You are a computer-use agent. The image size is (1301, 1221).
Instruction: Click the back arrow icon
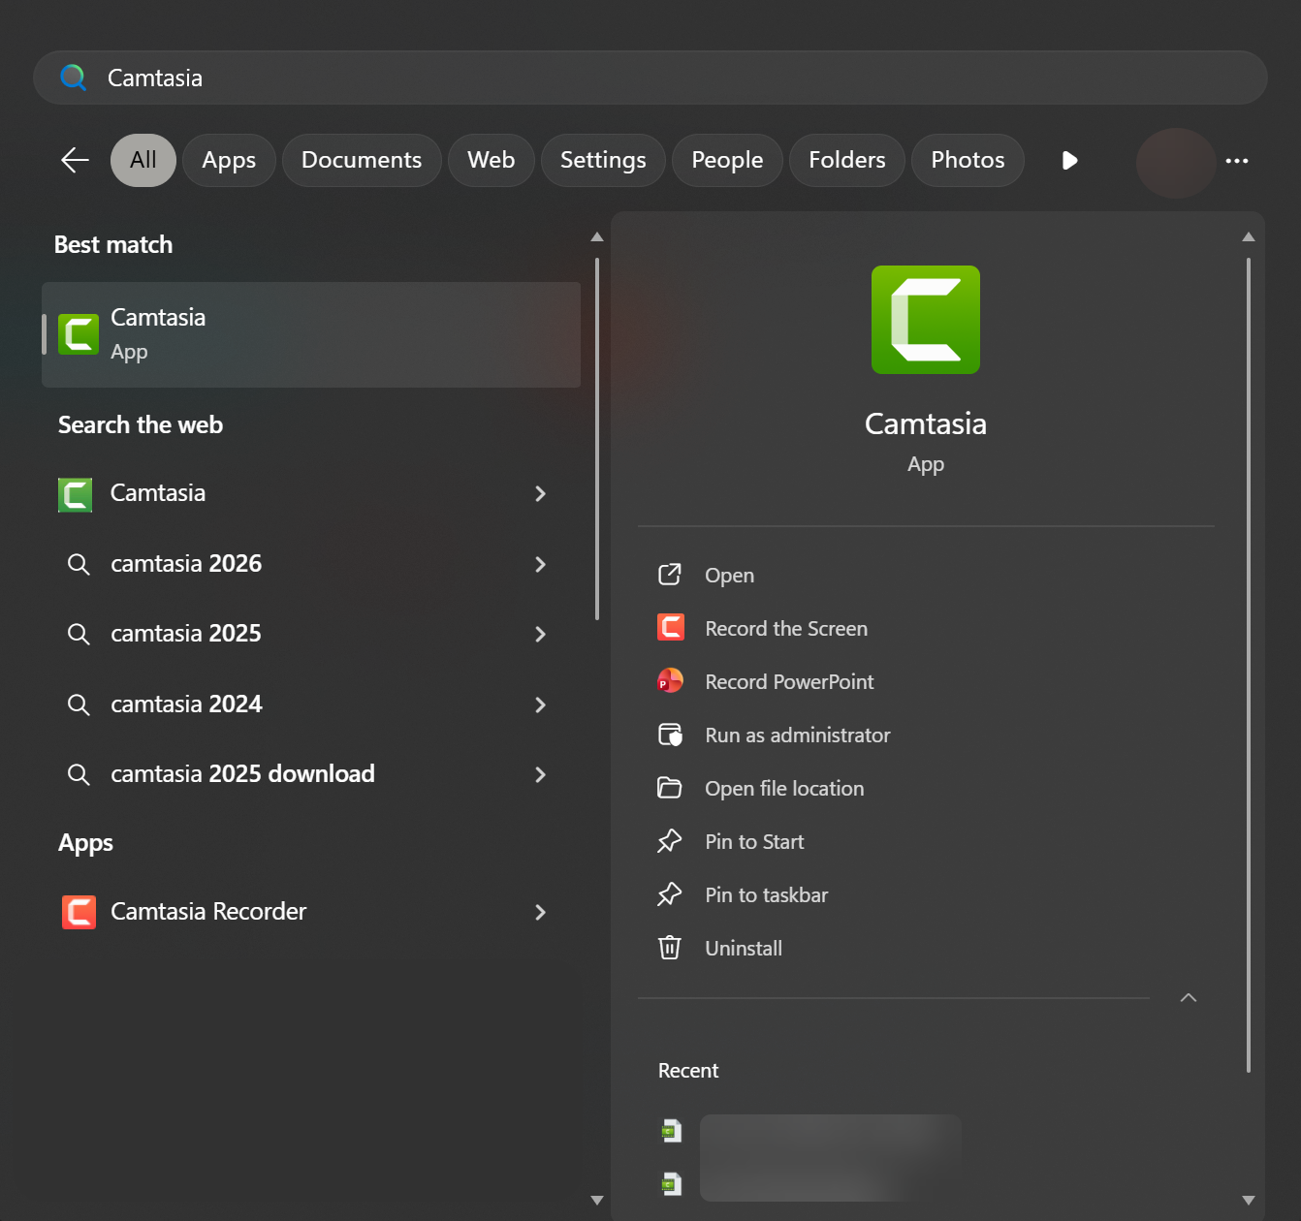[75, 160]
